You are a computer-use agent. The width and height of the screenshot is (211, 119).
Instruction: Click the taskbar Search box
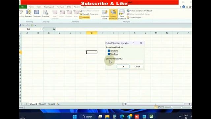coord(87,117)
